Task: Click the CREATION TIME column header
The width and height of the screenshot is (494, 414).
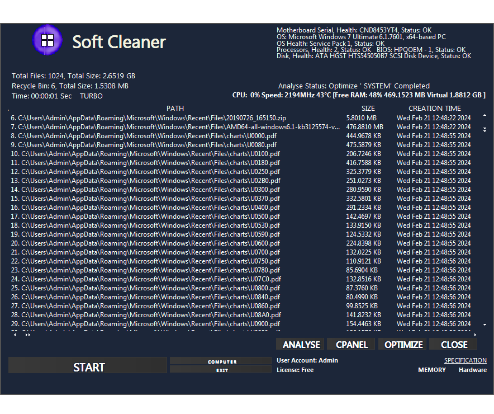Action: [434, 109]
